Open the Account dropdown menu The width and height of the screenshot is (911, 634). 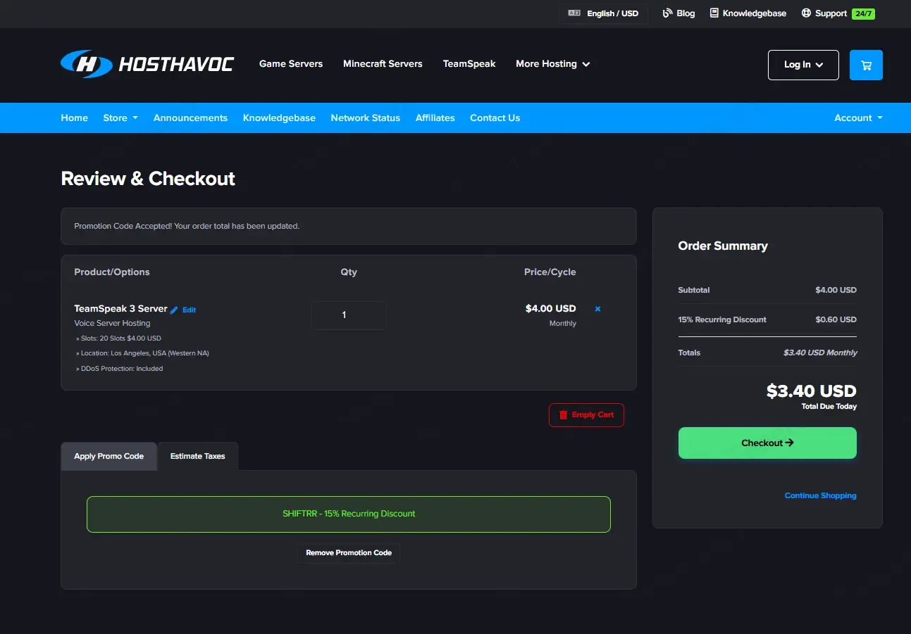point(858,118)
